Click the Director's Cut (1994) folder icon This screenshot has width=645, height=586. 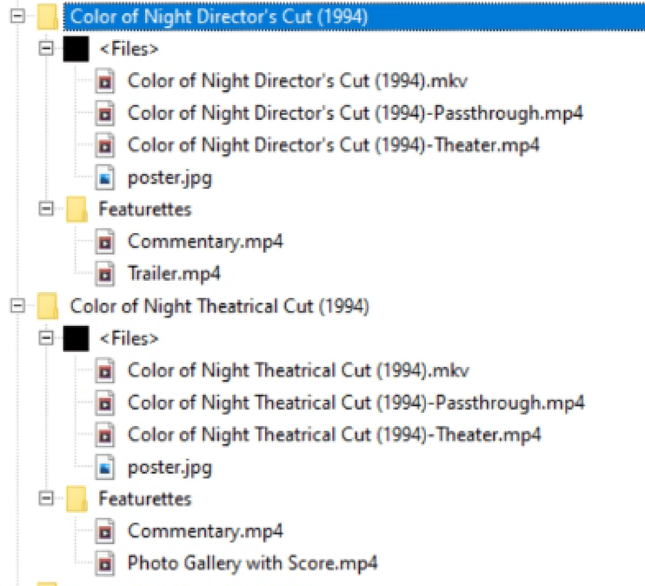coord(47,17)
